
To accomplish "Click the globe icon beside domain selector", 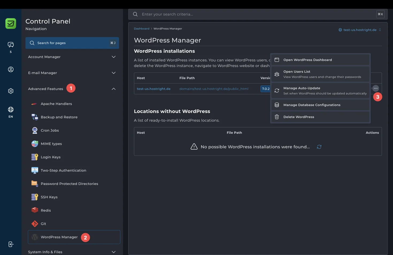I will 340,30.
